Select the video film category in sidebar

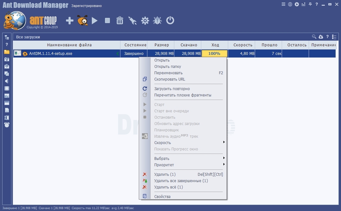point(7,89)
